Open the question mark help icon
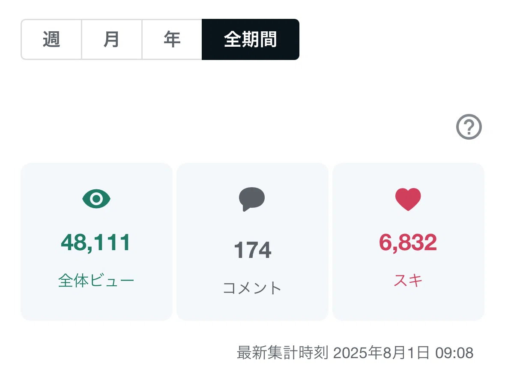The width and height of the screenshot is (505, 365). click(469, 127)
